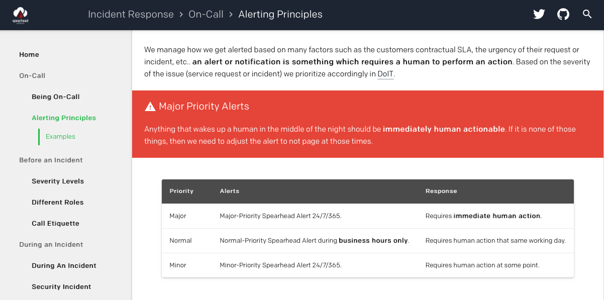Image resolution: width=604 pixels, height=300 pixels.
Task: Expand During an Incident section heading
Action: click(51, 244)
